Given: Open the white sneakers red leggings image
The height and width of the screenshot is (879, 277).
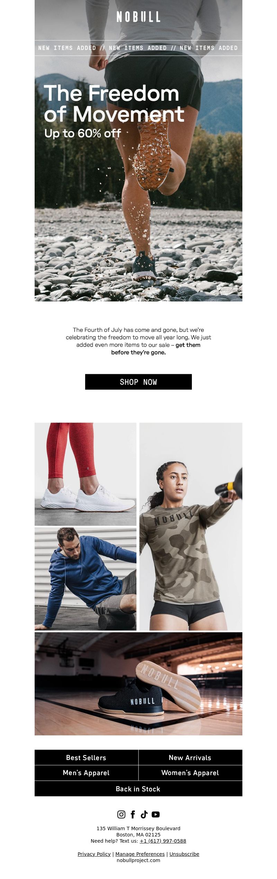Looking at the screenshot, I should tap(86, 474).
